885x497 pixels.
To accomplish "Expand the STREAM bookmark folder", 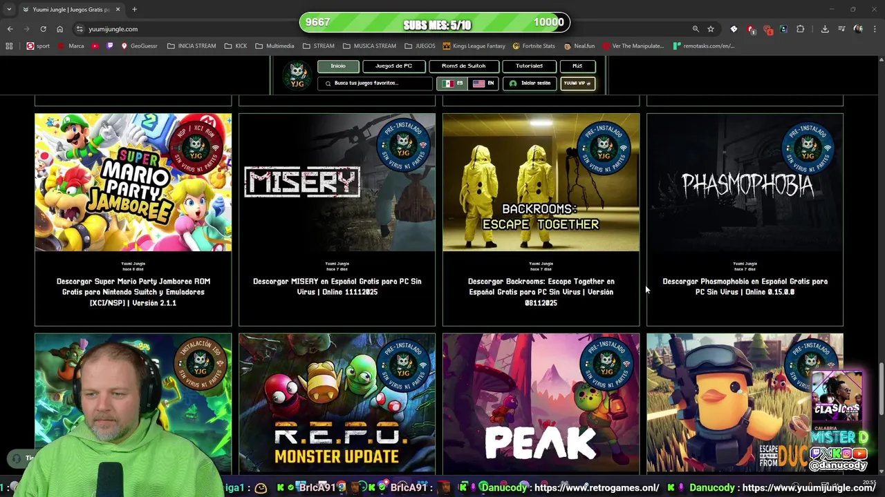I will [318, 46].
